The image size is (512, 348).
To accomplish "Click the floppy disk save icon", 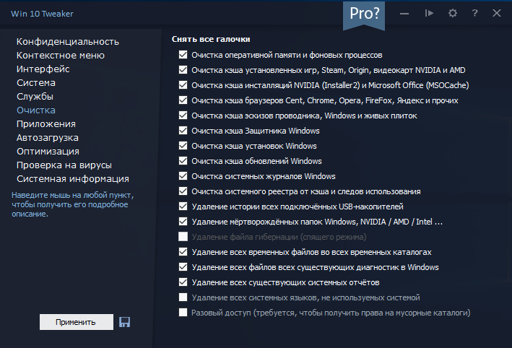I will [x=124, y=322].
